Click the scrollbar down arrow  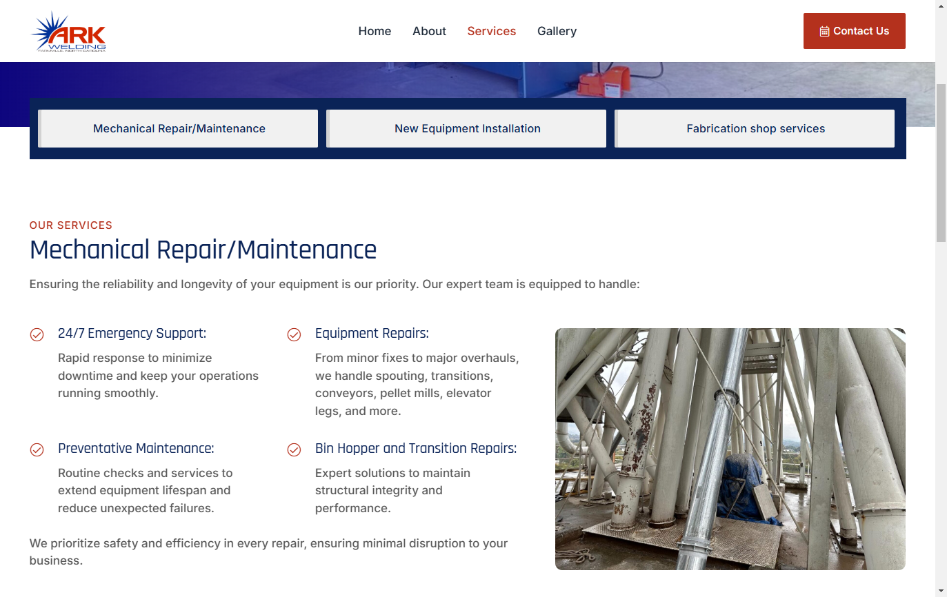[941, 591]
